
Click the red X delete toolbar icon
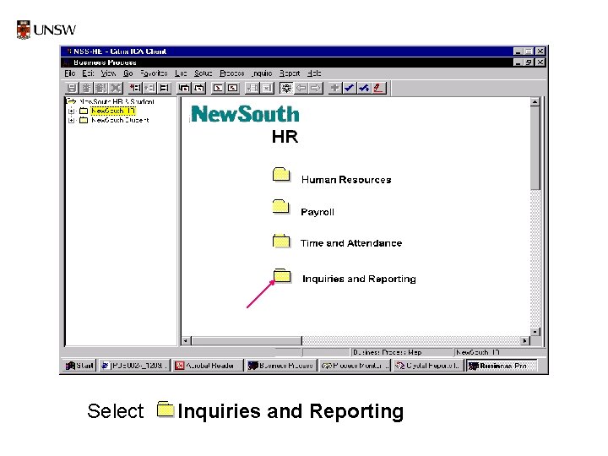pos(116,88)
